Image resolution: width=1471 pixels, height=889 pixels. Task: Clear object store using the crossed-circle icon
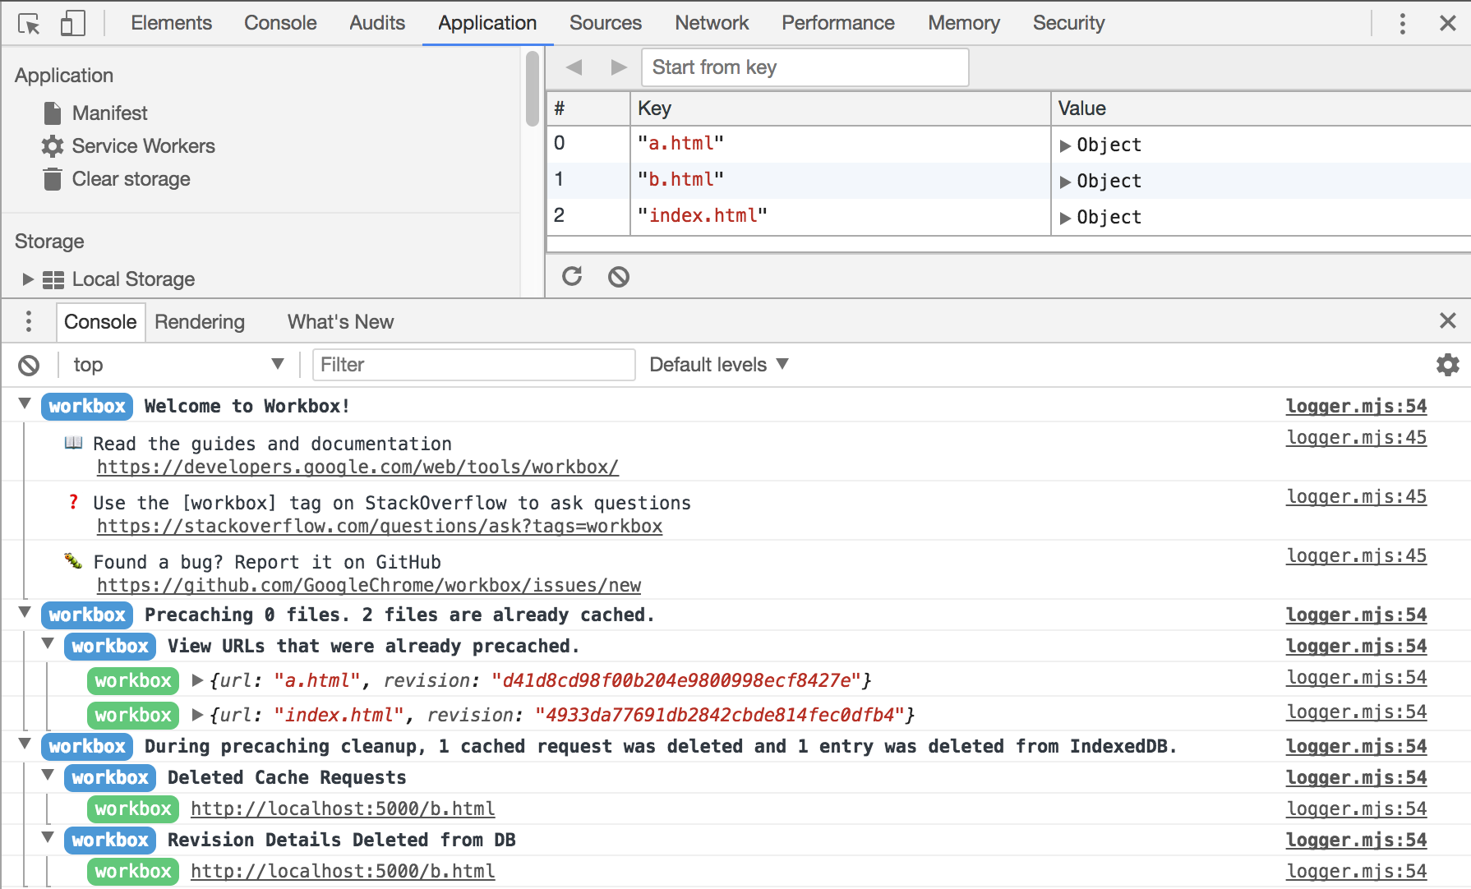coord(619,277)
